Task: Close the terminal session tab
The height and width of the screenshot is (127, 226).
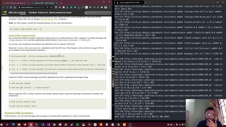Action: tap(142, 2)
